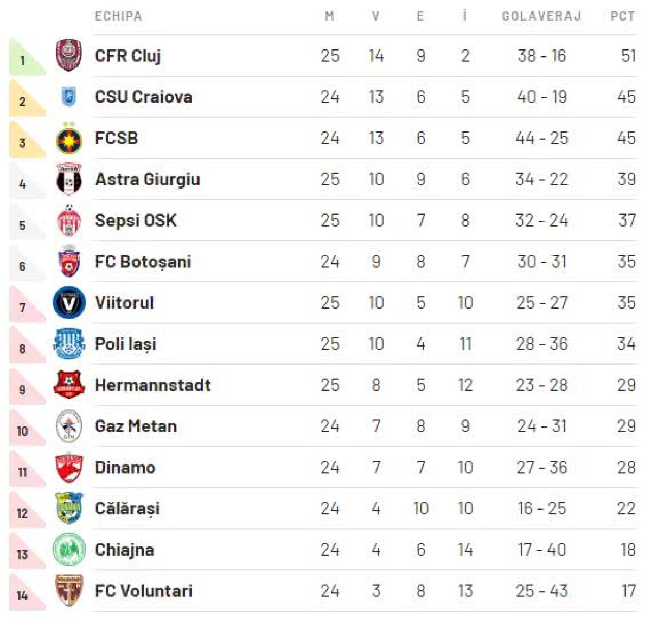Click the Astra Giurgiu team crest

[69, 179]
